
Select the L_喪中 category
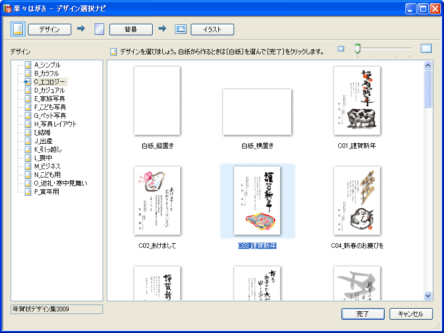pyautogui.click(x=43, y=158)
